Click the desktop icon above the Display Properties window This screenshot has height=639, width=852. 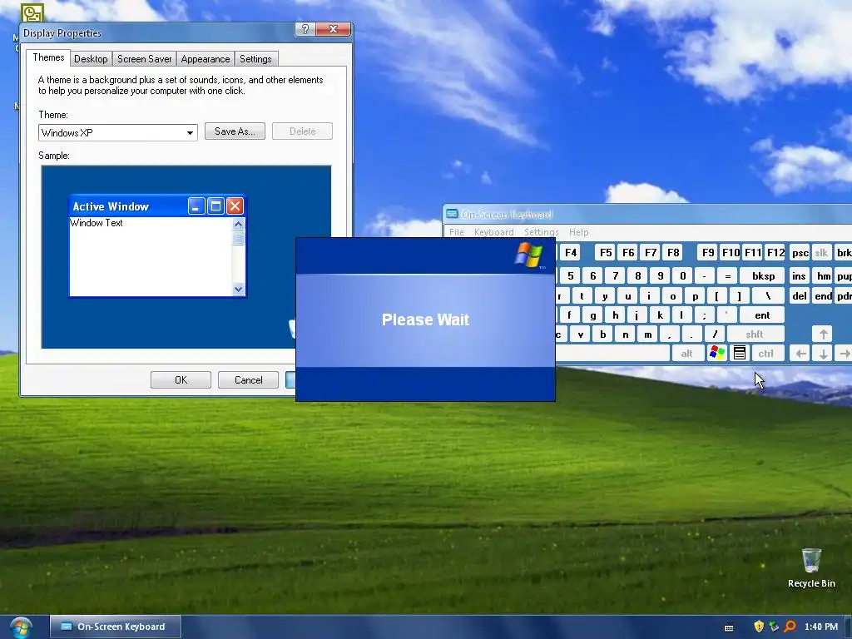click(32, 13)
